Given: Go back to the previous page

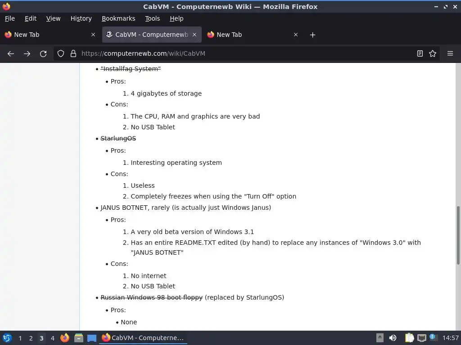Looking at the screenshot, I should [x=11, y=54].
